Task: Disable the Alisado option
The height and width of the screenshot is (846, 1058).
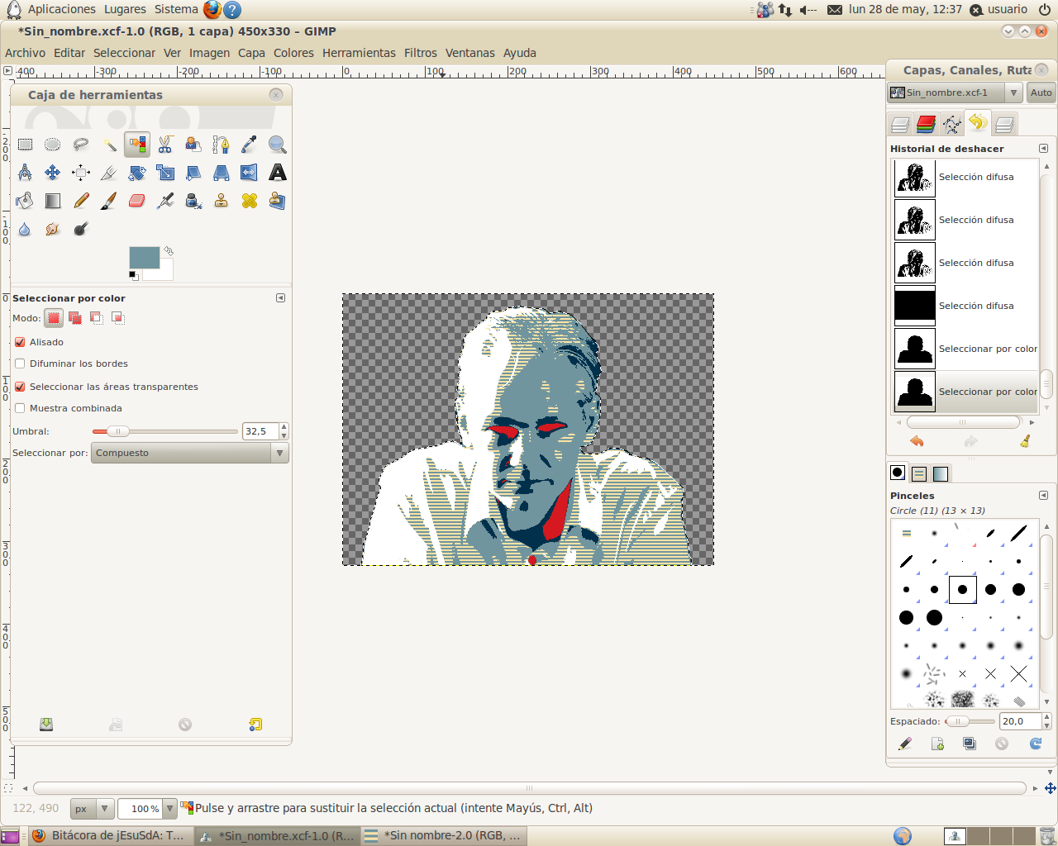Action: click(18, 341)
